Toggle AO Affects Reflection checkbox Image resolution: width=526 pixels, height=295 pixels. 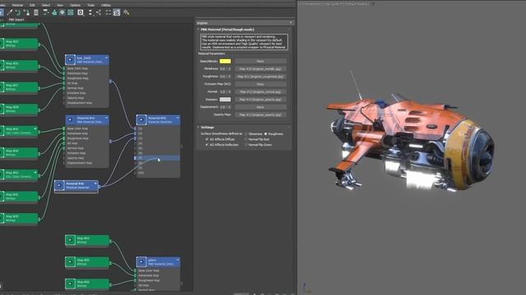point(206,145)
